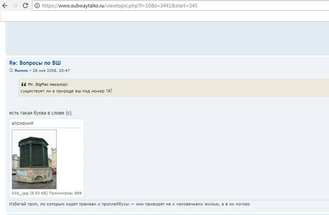Click the quote mark icon in quote
Image resolution: width=329 pixels, height=215 pixels.
point(24,84)
